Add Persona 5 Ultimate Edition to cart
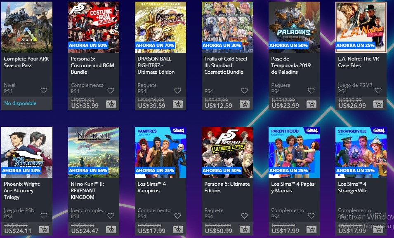 tap(245, 229)
